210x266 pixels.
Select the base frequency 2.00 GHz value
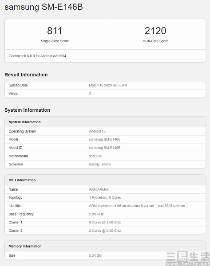tap(96, 214)
